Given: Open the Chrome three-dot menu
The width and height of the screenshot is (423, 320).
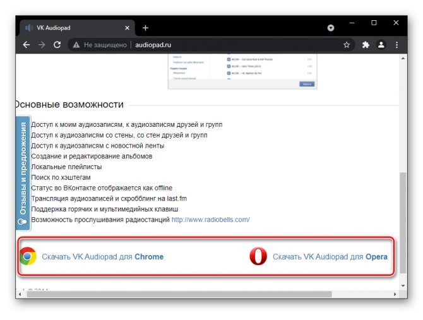Looking at the screenshot, I should (x=396, y=45).
